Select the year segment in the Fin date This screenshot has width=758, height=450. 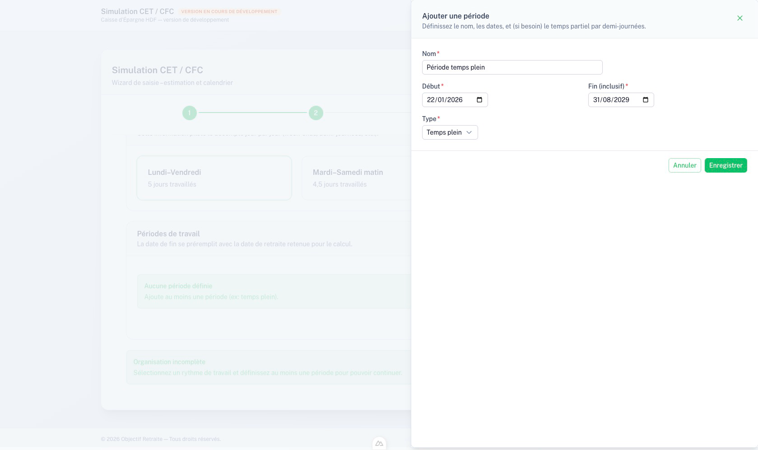pos(621,100)
